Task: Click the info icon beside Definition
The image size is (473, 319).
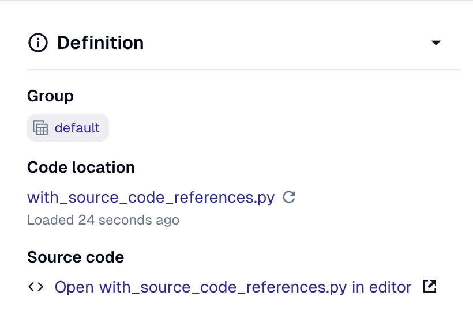Action: [38, 43]
